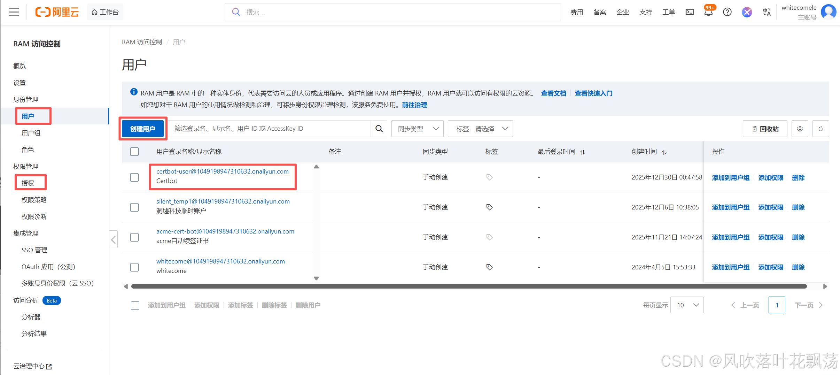This screenshot has height=375, width=840.
Task: Collapse the left sidebar panel
Action: pyautogui.click(x=113, y=239)
